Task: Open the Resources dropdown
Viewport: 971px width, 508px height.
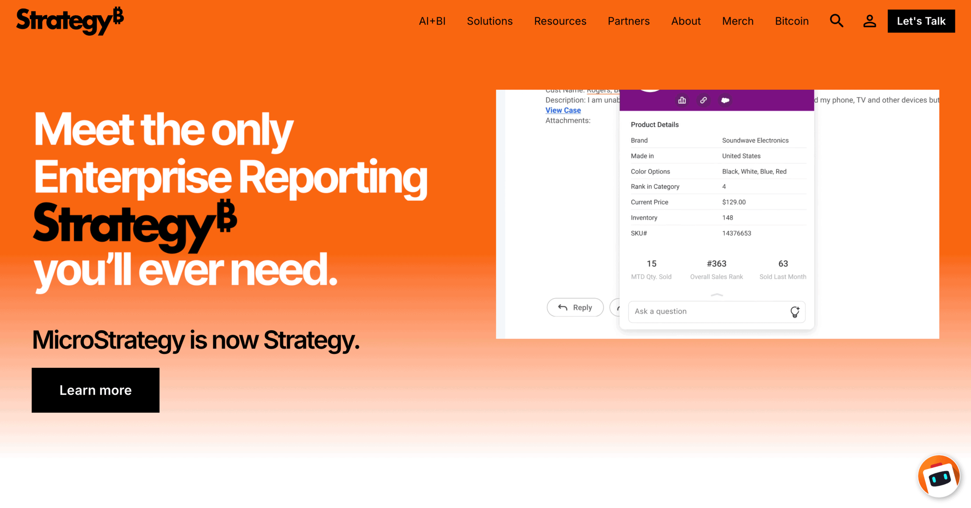Action: [560, 21]
